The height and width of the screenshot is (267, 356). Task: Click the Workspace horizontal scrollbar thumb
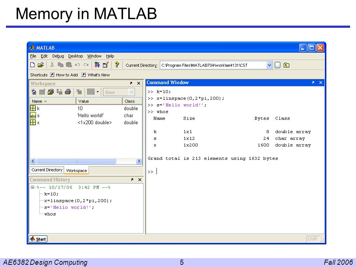click(x=76, y=161)
